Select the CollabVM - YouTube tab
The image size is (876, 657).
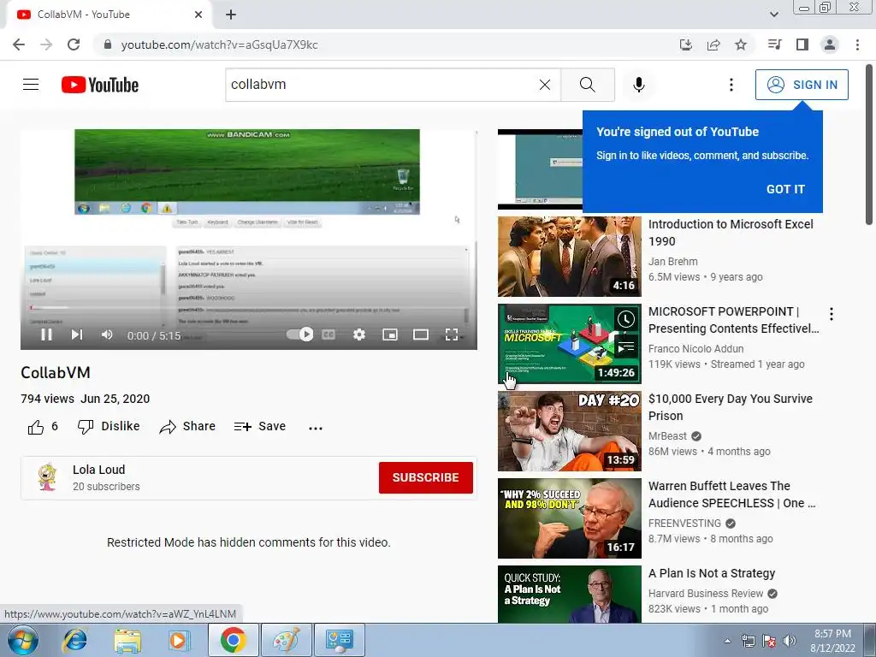point(109,15)
